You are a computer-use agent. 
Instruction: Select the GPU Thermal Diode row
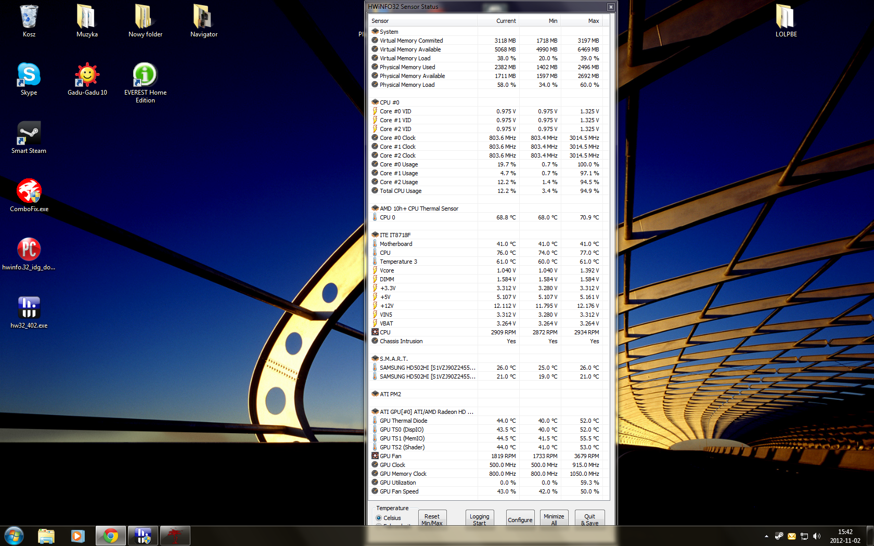pos(486,421)
